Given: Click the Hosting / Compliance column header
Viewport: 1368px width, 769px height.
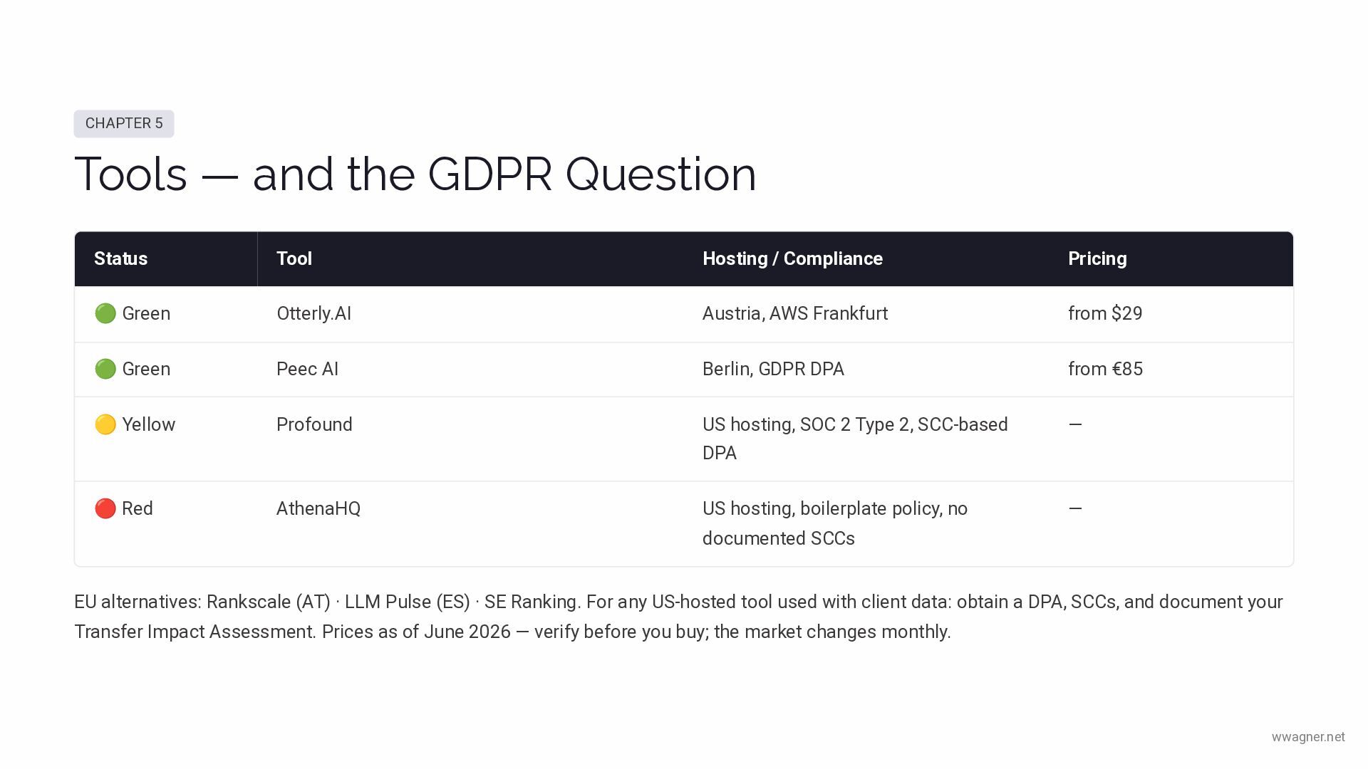Looking at the screenshot, I should point(792,258).
